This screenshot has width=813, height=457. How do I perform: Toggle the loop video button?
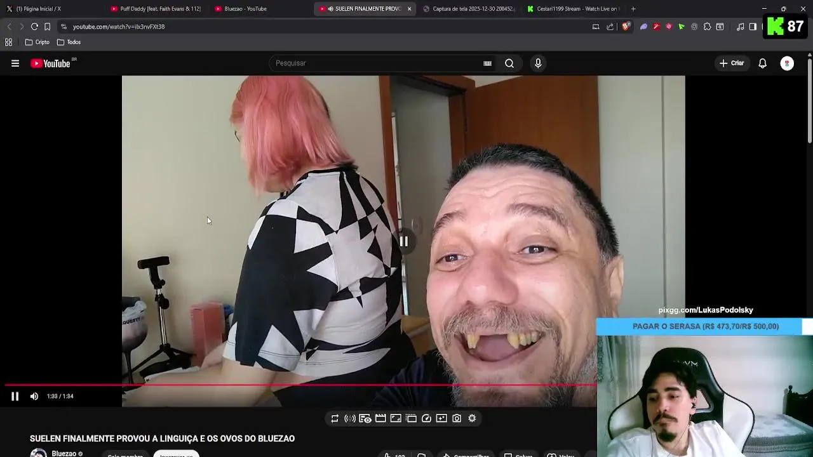tap(335, 418)
